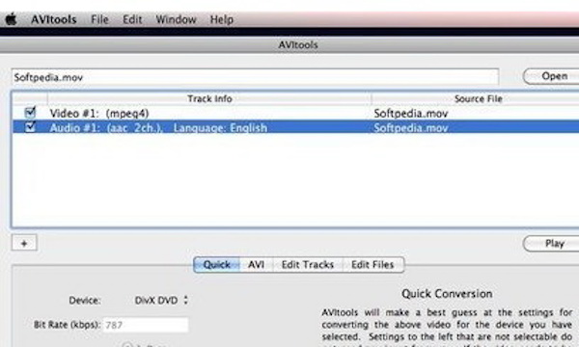
Task: Click the Bit Rate (kbps) field
Action: [x=146, y=325]
